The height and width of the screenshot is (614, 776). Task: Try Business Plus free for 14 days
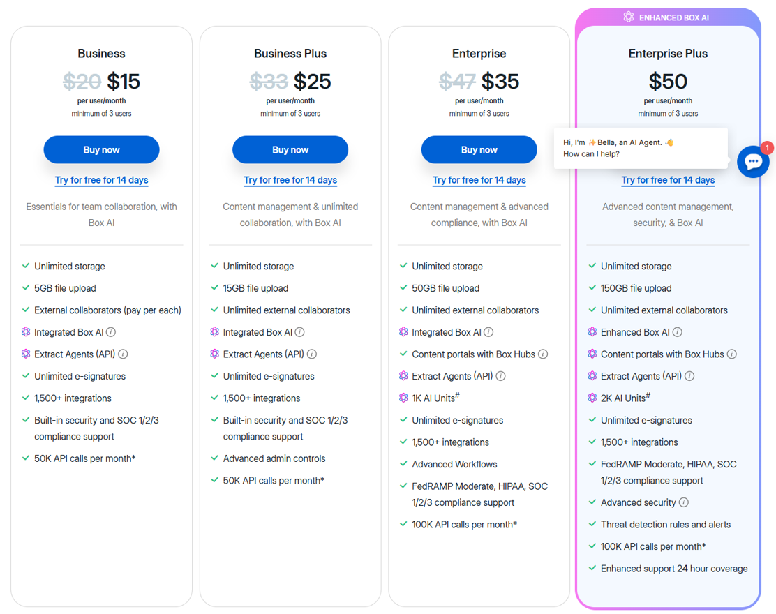pyautogui.click(x=290, y=180)
